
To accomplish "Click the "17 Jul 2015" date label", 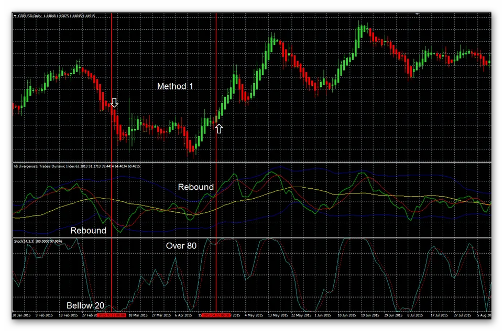I will click(x=439, y=315).
